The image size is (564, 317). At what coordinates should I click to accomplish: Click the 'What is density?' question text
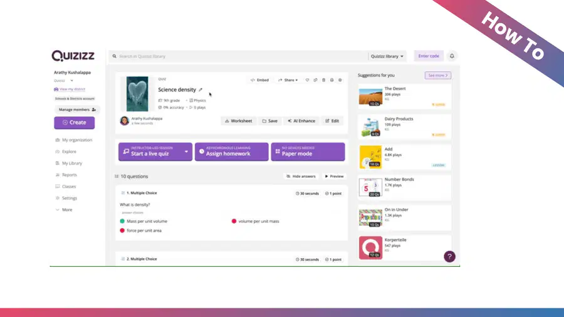coord(135,205)
